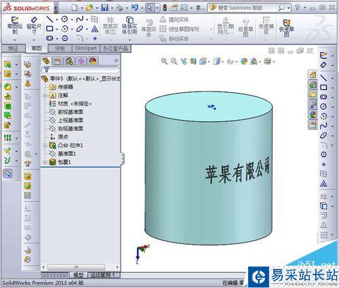Open dropdown arrow next to Line tool
Screen dimensions: 339x288
[57, 20]
